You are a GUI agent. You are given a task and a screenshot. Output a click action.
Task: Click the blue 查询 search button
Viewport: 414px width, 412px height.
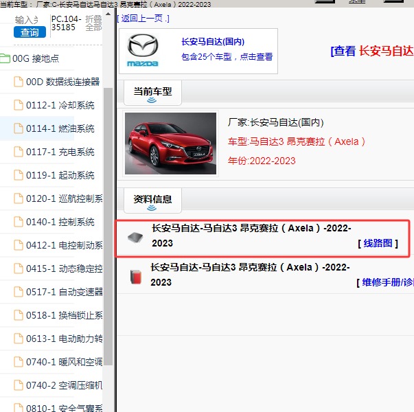pos(30,32)
